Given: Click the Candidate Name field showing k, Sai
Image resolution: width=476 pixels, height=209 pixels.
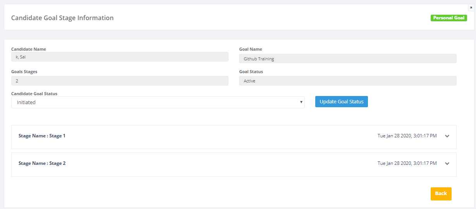Looking at the screenshot, I should pos(120,57).
